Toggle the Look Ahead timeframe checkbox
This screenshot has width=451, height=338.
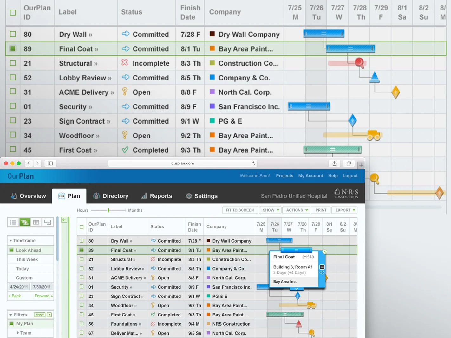[x=11, y=250]
